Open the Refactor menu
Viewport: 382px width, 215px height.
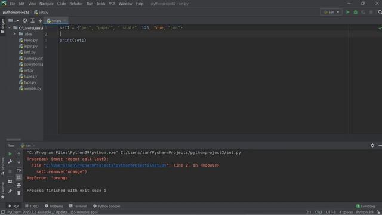tap(76, 4)
